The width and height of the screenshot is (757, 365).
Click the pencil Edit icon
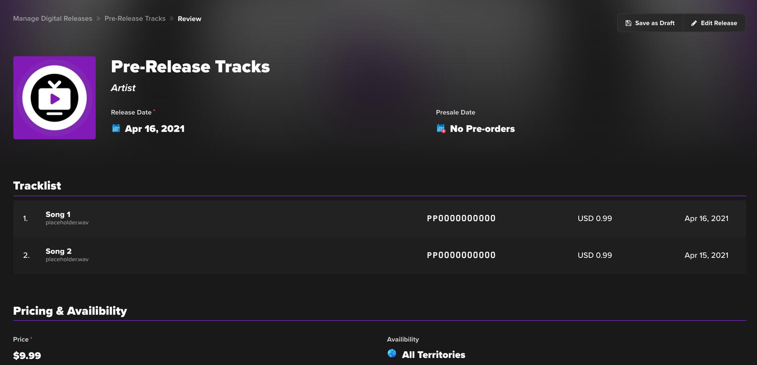click(694, 23)
